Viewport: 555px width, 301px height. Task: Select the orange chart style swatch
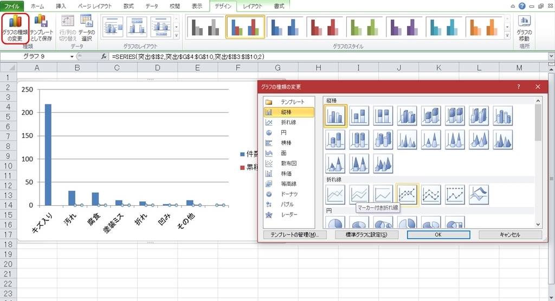click(x=484, y=27)
